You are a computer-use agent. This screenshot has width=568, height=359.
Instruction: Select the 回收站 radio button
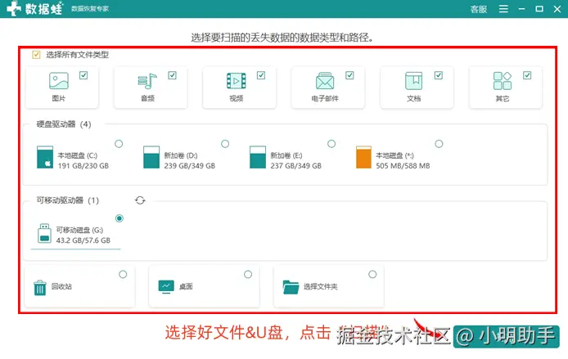123,274
